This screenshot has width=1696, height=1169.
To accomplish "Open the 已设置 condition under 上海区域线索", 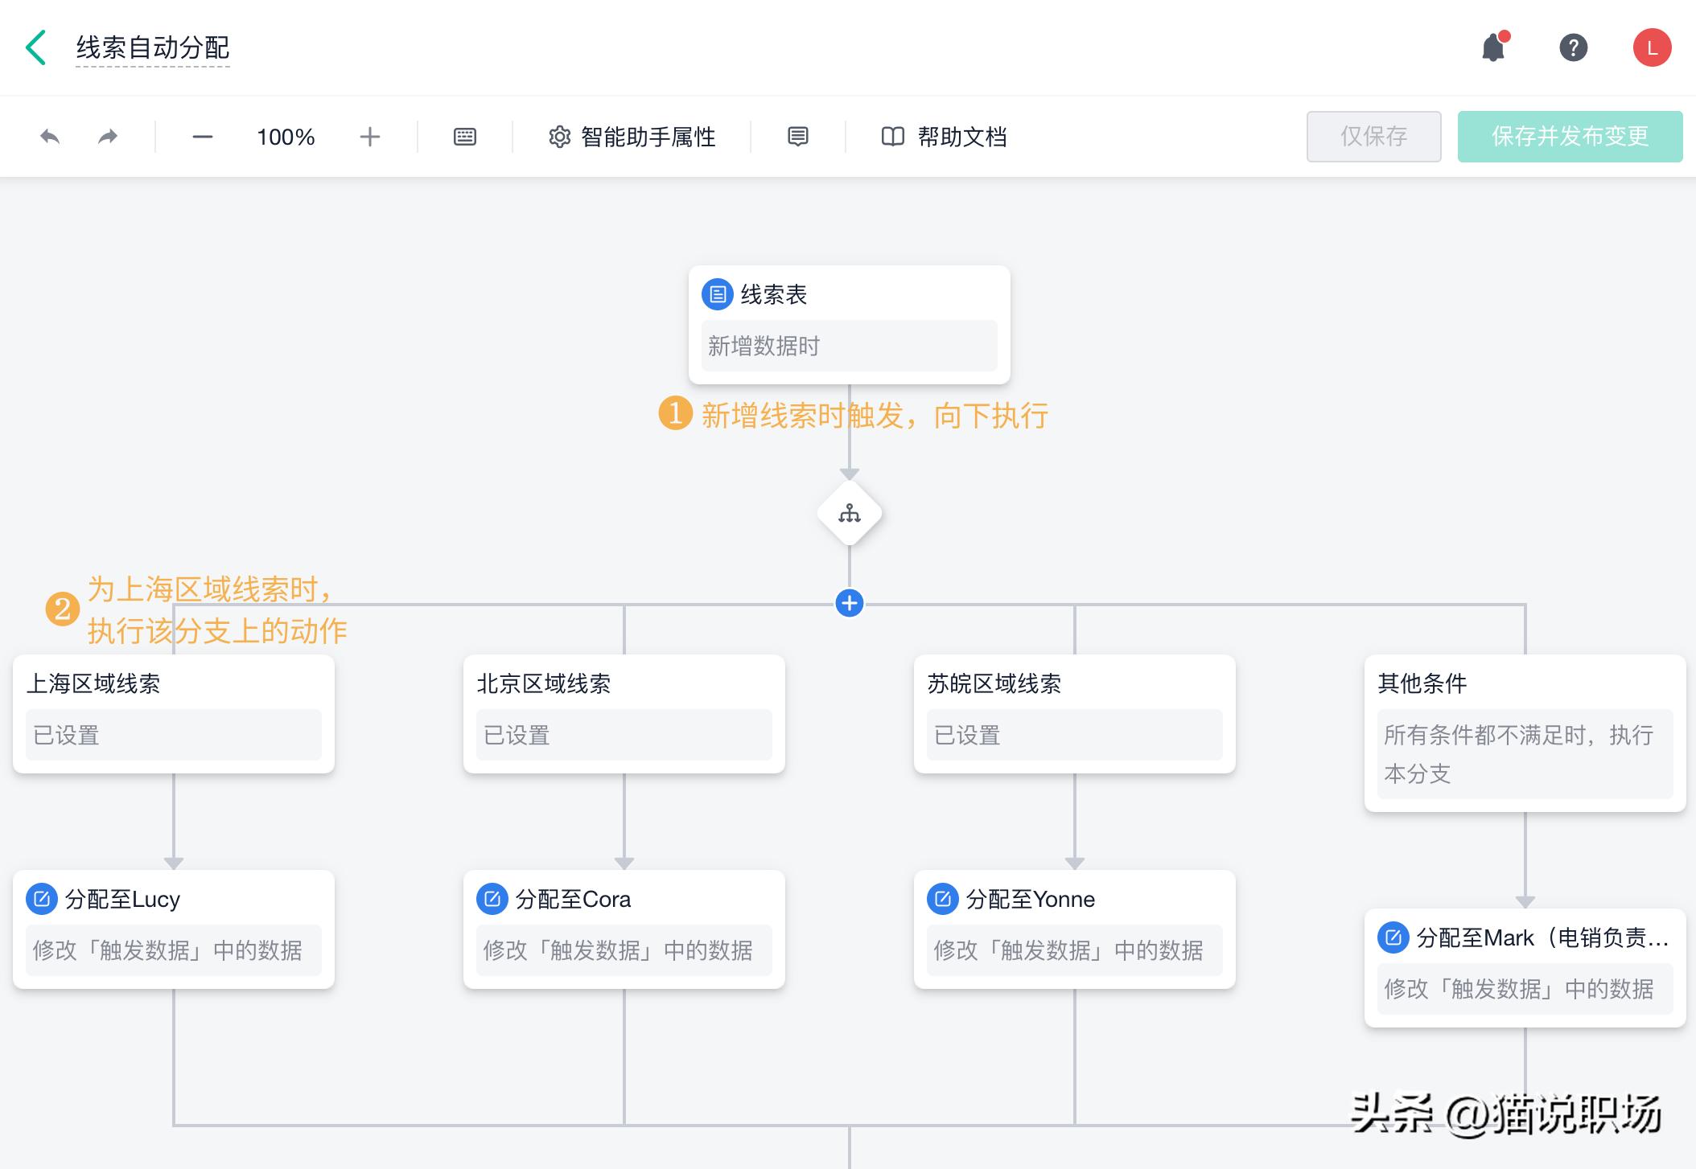I will point(173,734).
